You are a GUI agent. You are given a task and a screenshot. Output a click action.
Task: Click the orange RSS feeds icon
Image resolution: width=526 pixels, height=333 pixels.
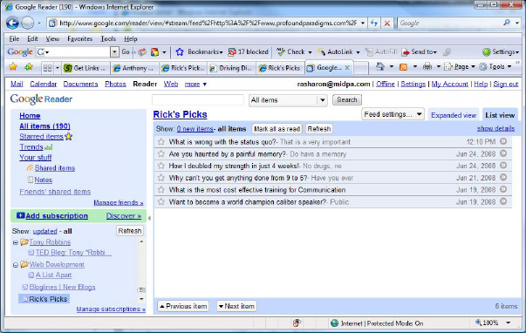pos(403,67)
